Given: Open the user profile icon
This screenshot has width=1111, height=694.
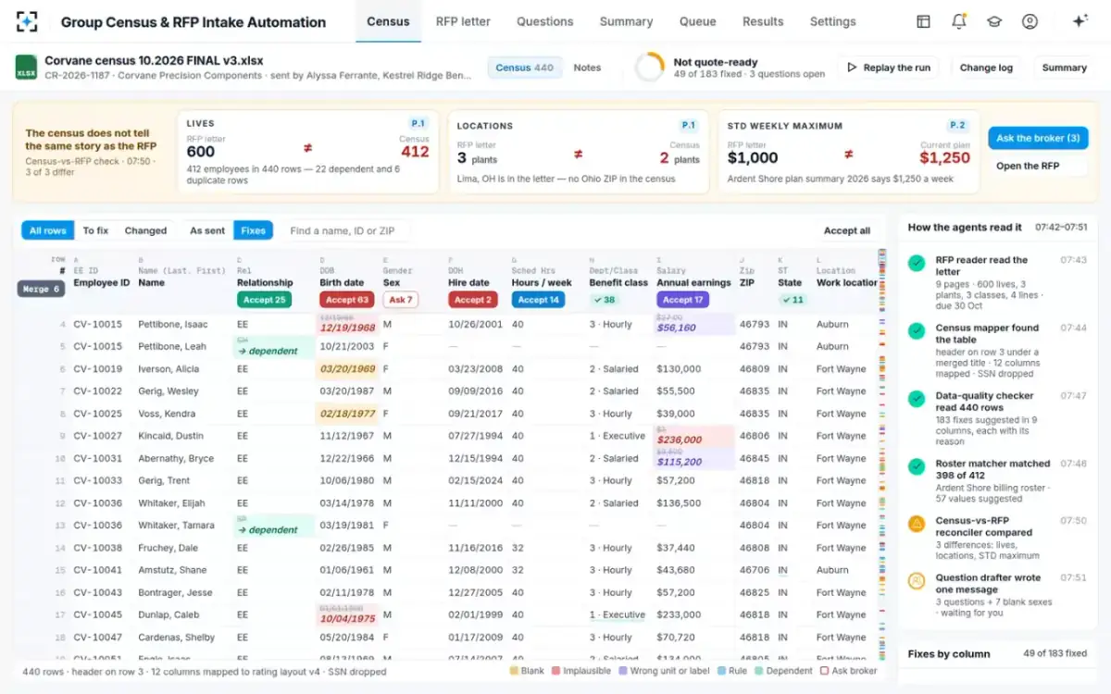Looking at the screenshot, I should [x=1030, y=21].
